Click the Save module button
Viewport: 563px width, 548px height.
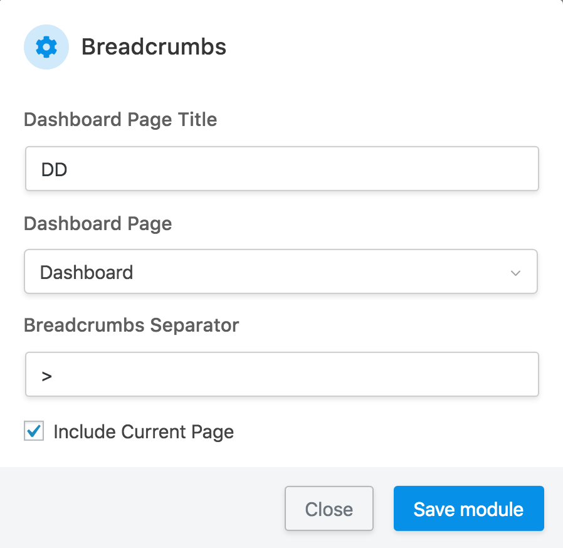(468, 508)
